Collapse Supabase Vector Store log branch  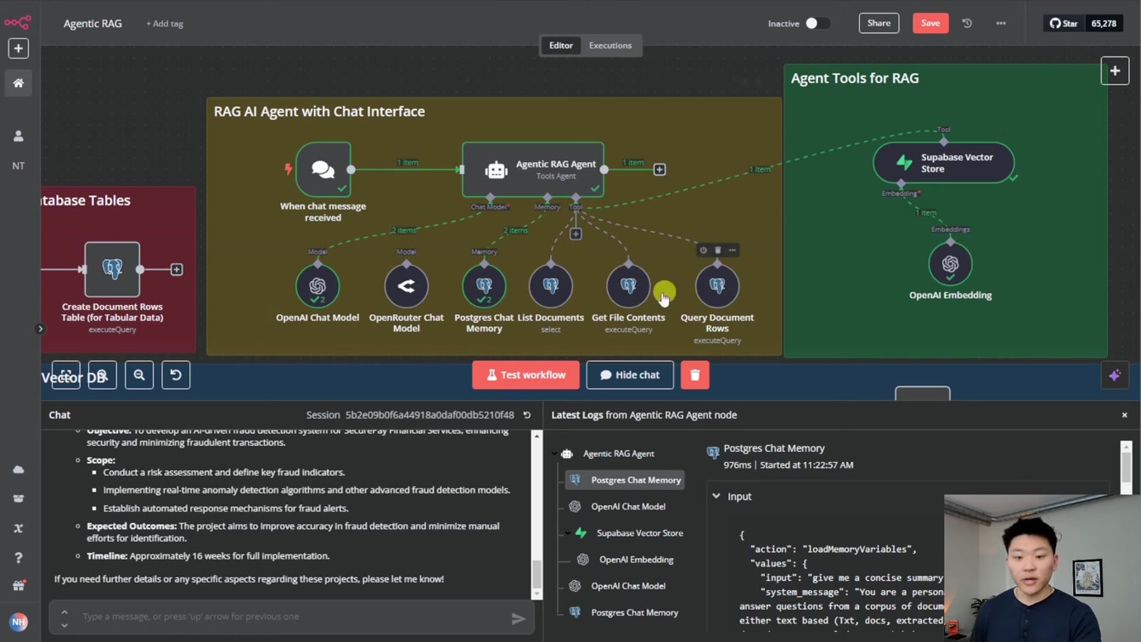(568, 533)
